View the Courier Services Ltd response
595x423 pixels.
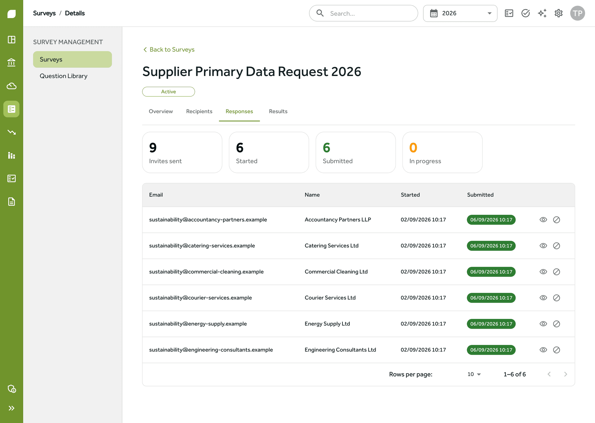tap(543, 298)
